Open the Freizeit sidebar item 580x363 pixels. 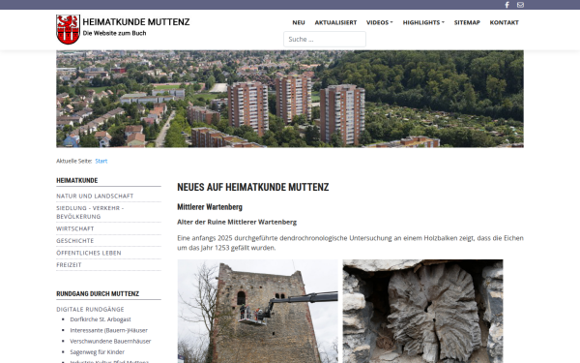(69, 265)
